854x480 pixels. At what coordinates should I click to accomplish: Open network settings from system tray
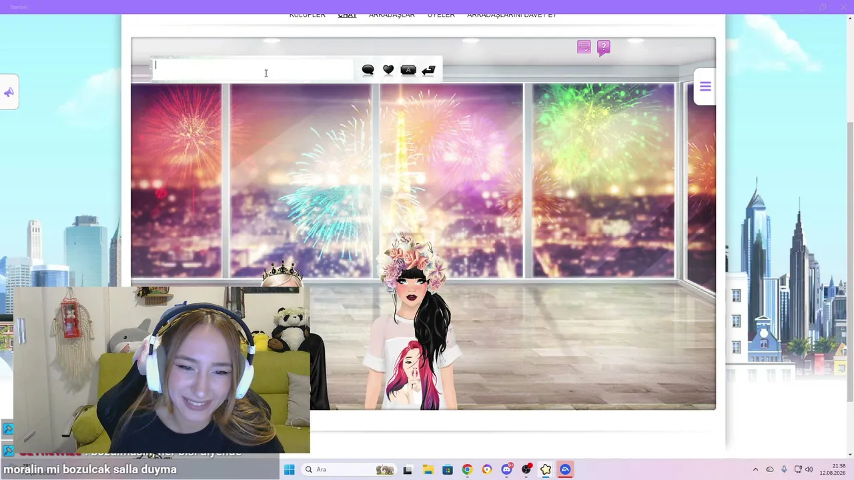pos(798,469)
